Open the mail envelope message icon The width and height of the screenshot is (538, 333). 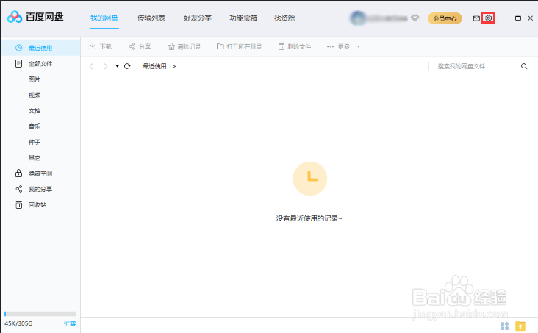point(476,18)
